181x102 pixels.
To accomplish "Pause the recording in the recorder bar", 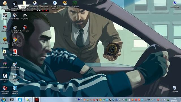I will tap(43, 10).
